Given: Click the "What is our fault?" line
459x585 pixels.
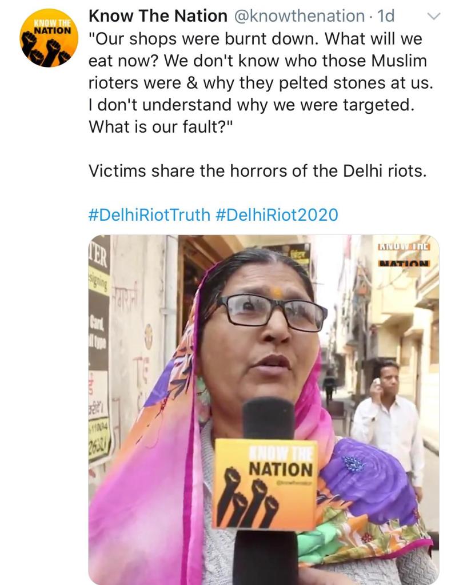Looking at the screenshot, I should 162,126.
